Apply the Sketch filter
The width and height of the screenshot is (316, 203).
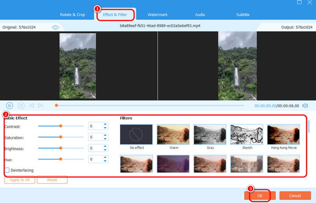pos(246,134)
